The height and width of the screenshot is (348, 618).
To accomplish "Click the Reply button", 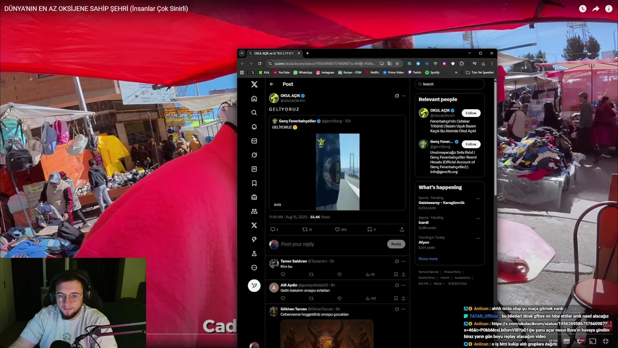I will pos(396,244).
